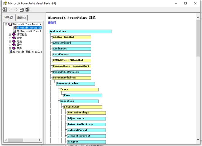
Task: Click the question page icon for 为 Microsoft PowerP
Action: pos(14,31)
